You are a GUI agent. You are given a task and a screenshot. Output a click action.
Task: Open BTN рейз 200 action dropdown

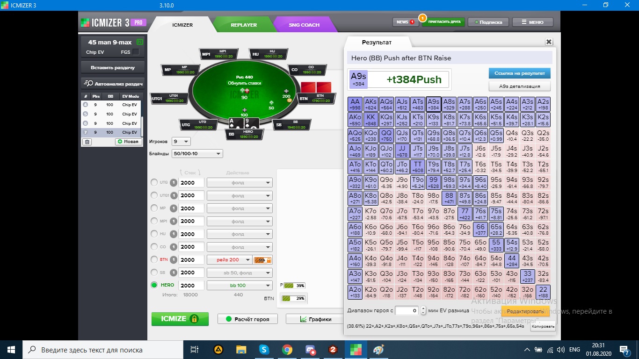229,260
